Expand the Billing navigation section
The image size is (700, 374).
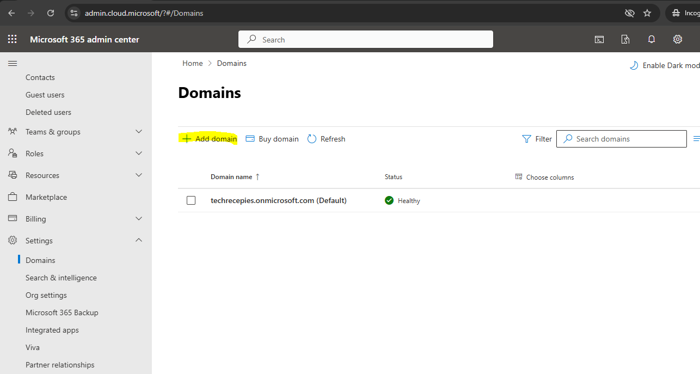click(x=139, y=219)
